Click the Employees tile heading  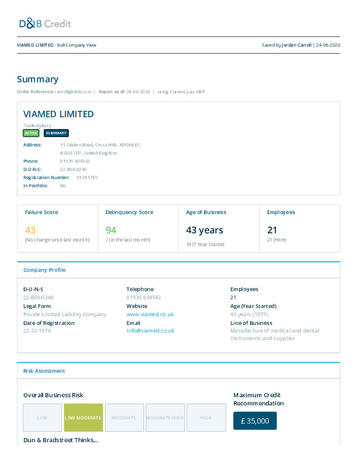click(281, 212)
